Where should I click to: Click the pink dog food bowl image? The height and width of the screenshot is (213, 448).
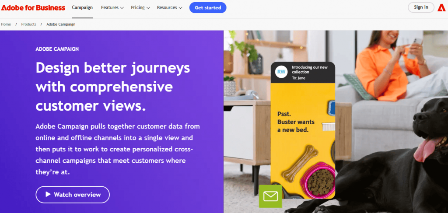coord(318,179)
